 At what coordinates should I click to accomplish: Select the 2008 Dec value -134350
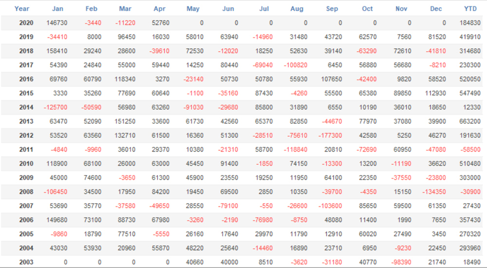pyautogui.click(x=434, y=192)
